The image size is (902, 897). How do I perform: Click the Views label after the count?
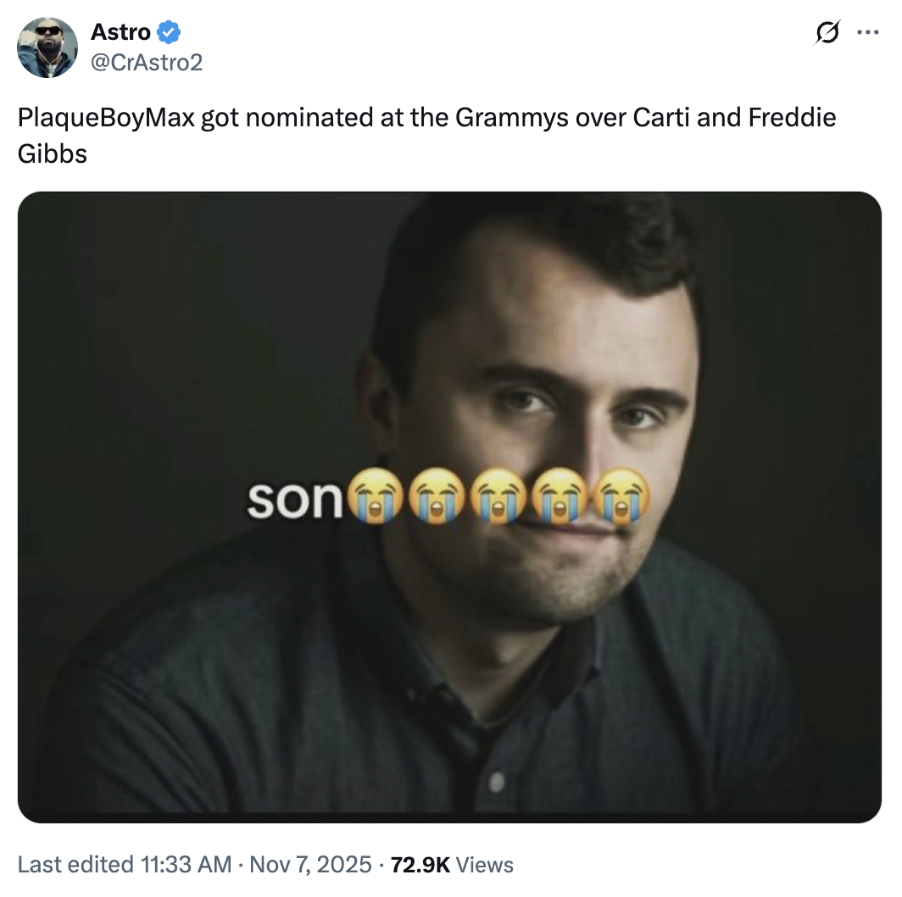[483, 865]
